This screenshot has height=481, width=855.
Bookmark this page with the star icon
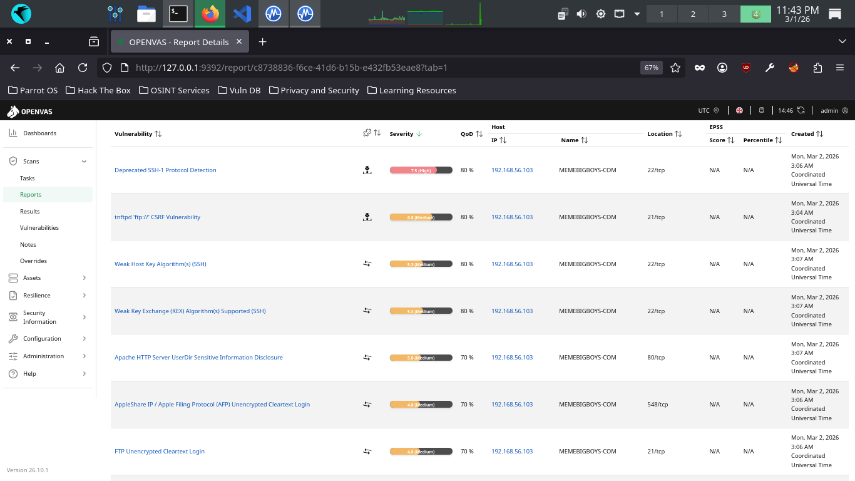pyautogui.click(x=675, y=68)
